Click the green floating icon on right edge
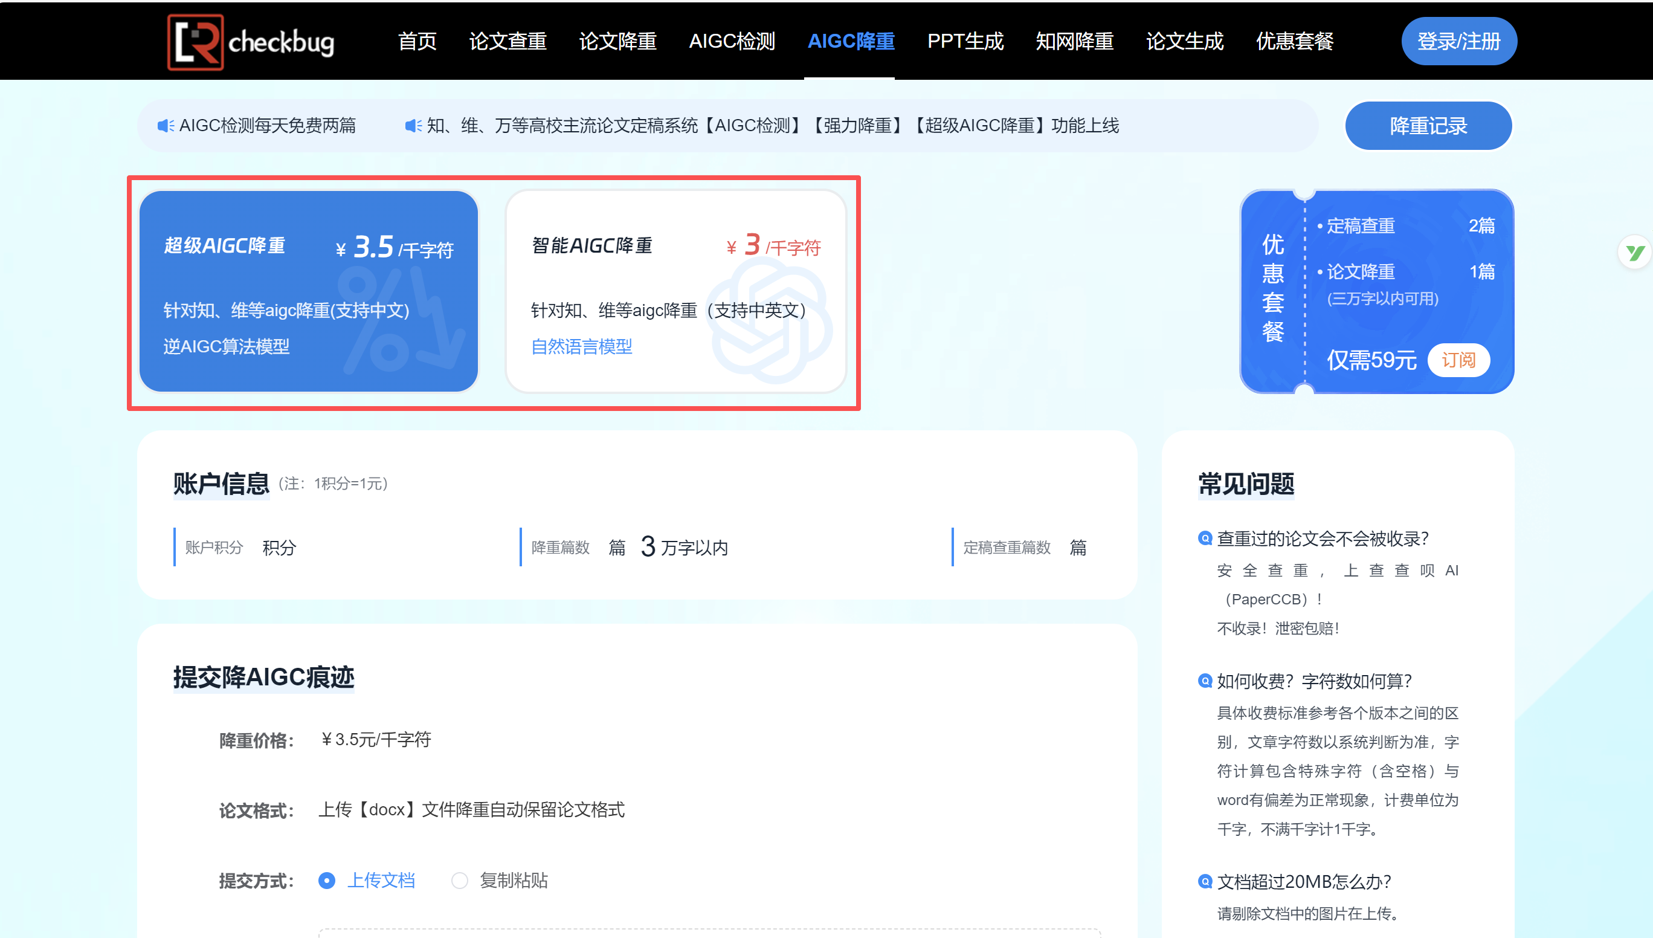Image resolution: width=1653 pixels, height=938 pixels. (1634, 253)
